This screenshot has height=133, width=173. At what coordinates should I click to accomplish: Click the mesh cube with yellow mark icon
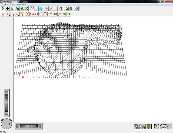pos(61,9)
